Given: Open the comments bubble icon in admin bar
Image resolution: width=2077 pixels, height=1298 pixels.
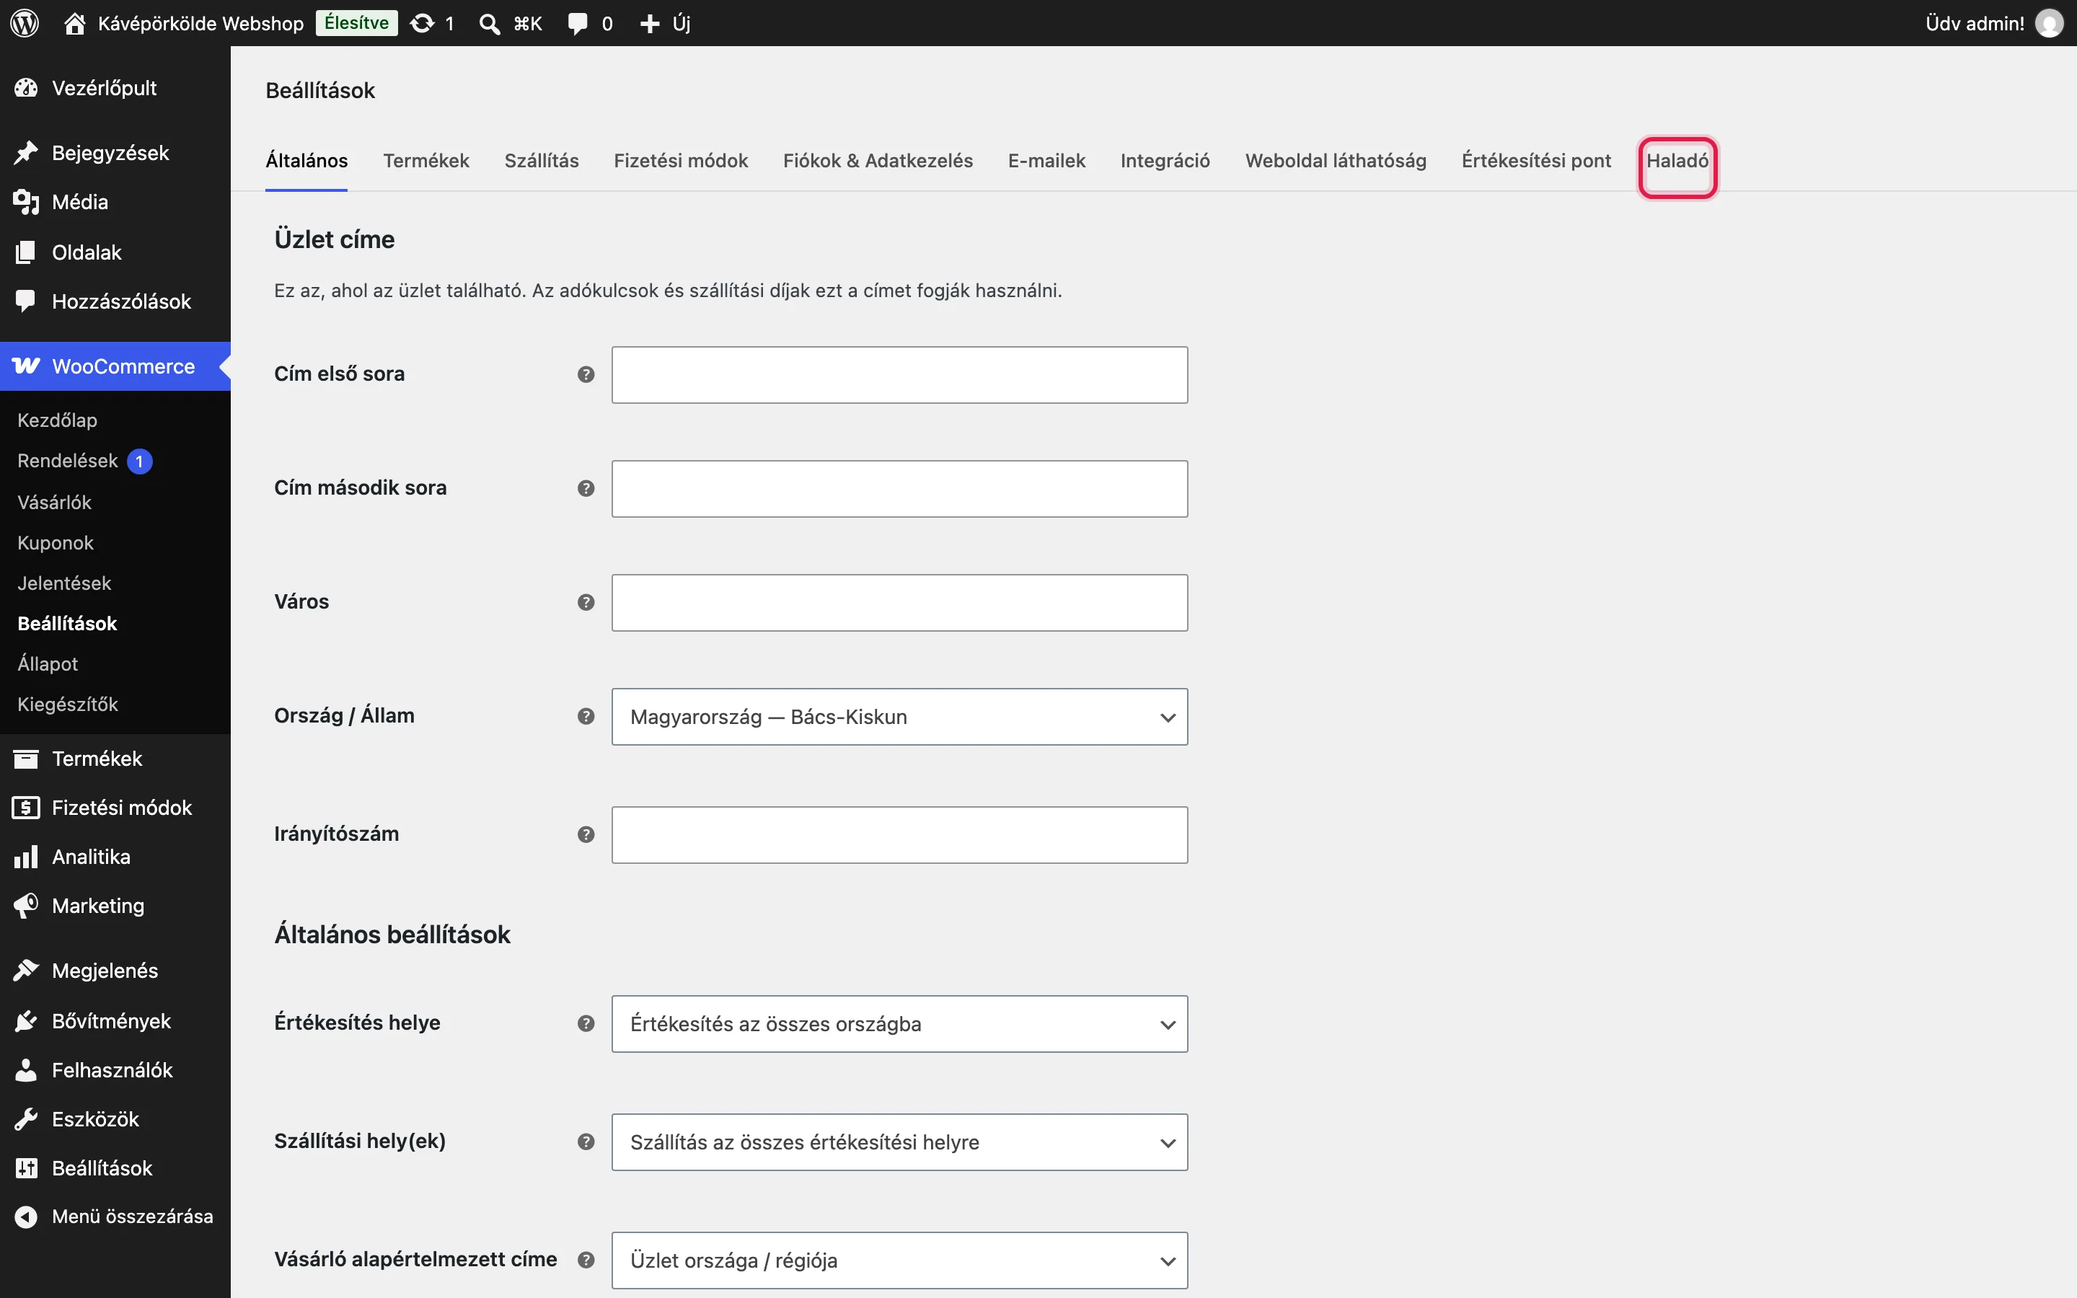Looking at the screenshot, I should tap(578, 23).
